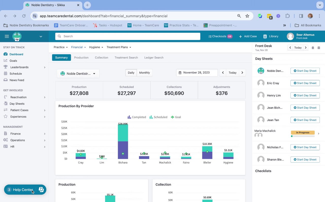Viewport: 325px width, 202px height.
Task: Open the November 28, 2023 date picker
Action: (x=197, y=72)
